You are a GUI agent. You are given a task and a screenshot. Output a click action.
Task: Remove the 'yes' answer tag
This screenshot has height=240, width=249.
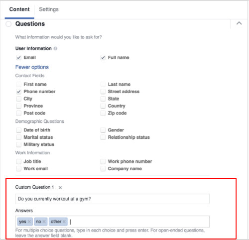point(29,222)
